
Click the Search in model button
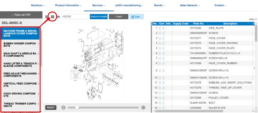pyautogui.click(x=99, y=16)
